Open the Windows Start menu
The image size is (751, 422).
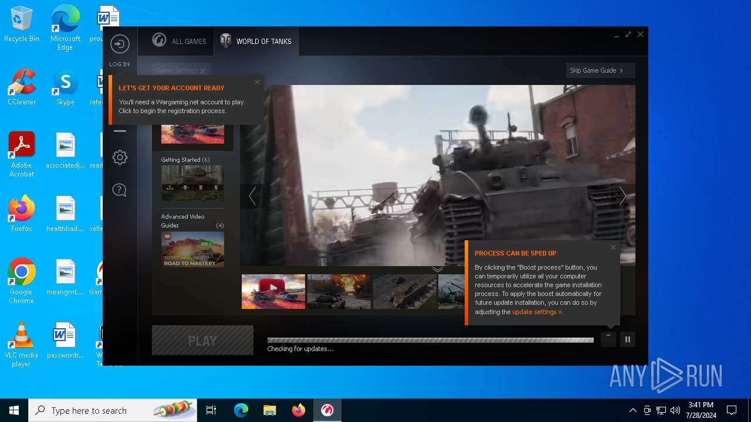pos(14,410)
